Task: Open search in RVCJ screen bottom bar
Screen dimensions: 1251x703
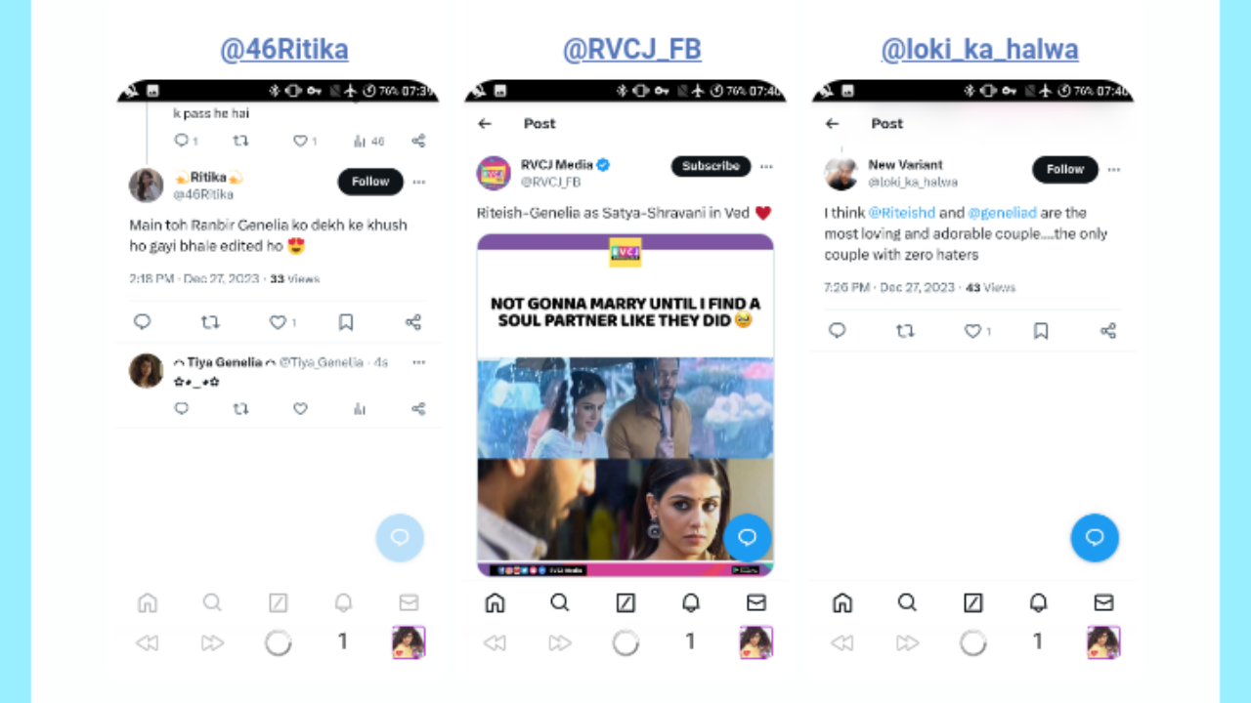Action: click(x=560, y=602)
